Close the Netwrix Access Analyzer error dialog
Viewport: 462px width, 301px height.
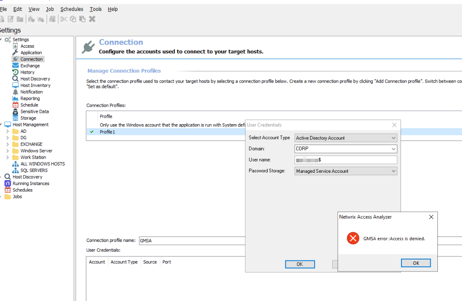pos(431,217)
